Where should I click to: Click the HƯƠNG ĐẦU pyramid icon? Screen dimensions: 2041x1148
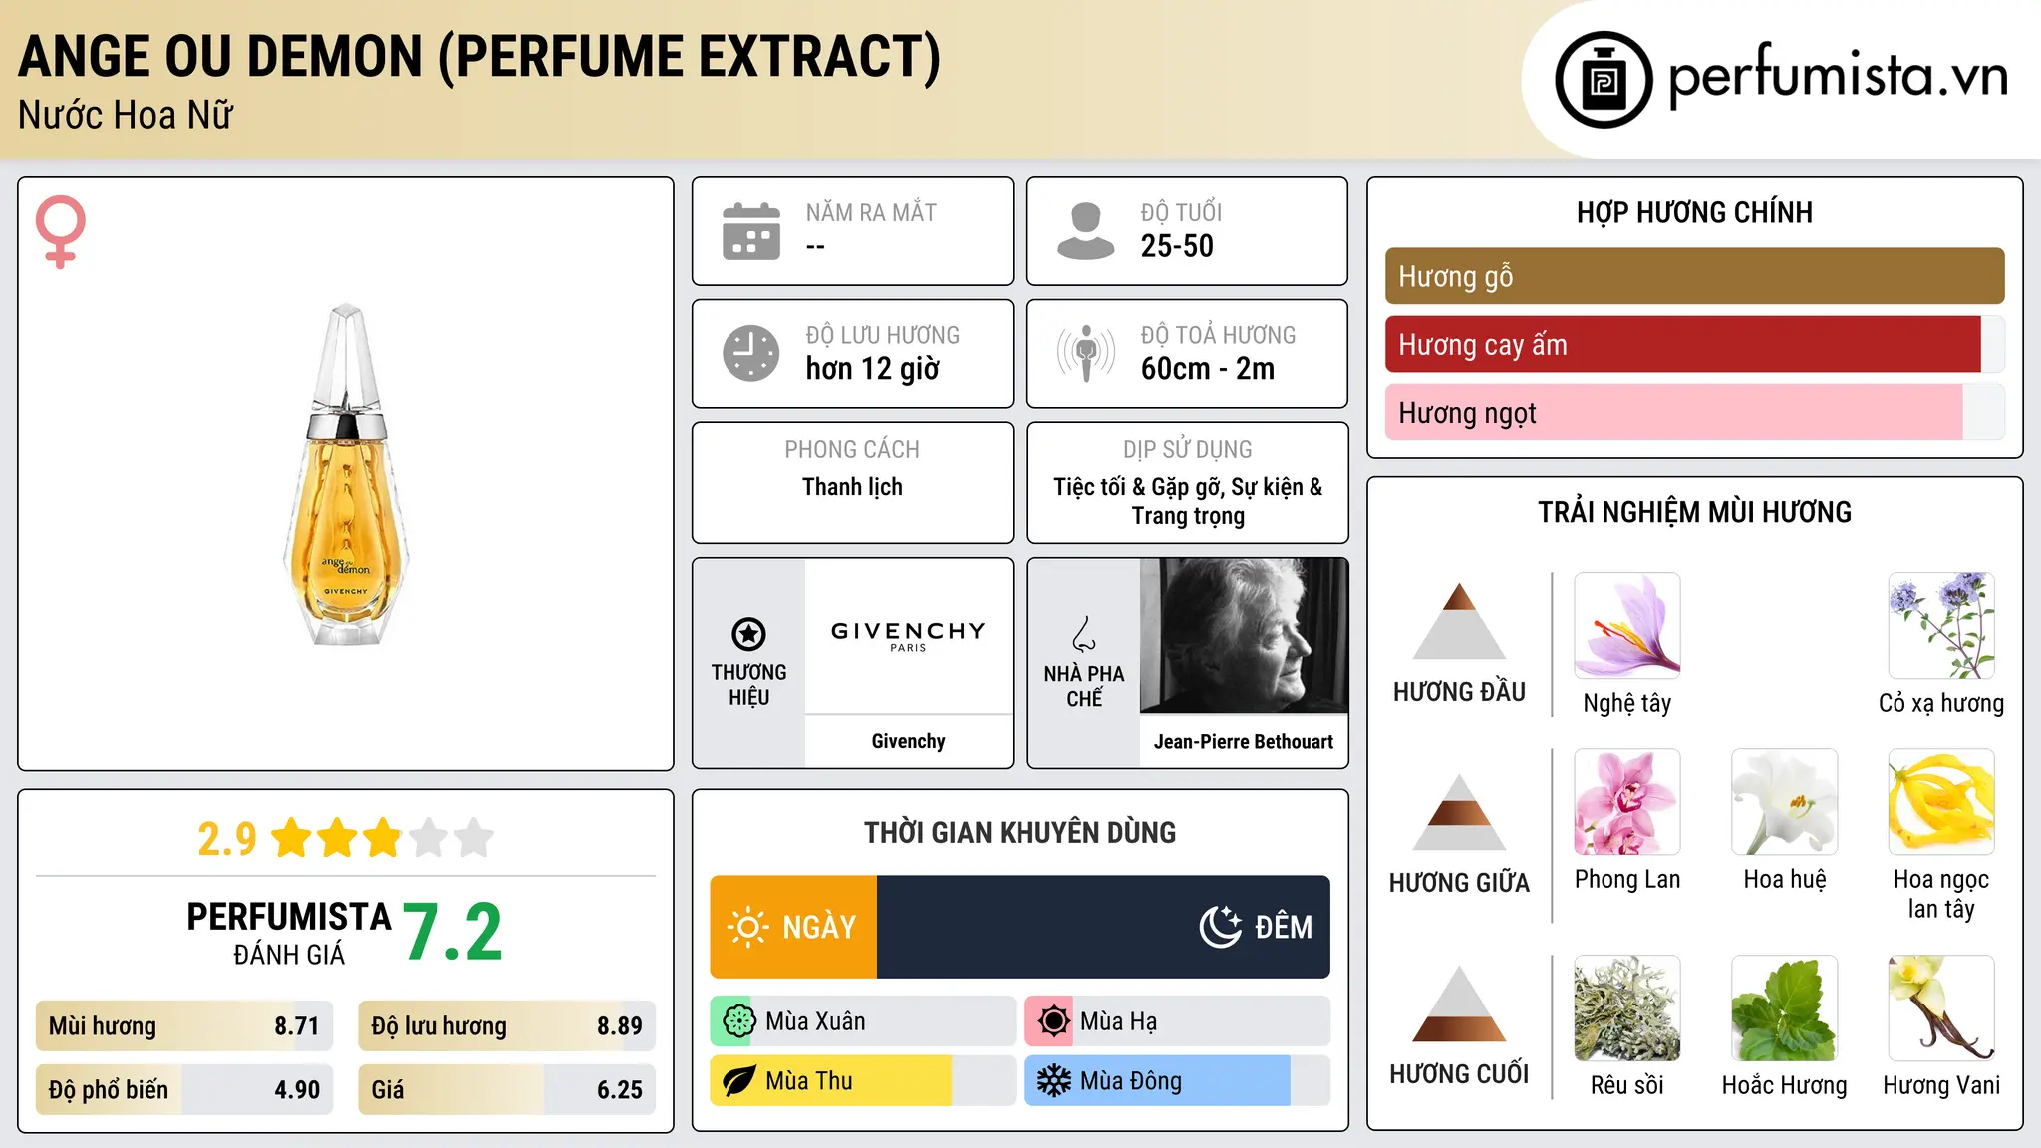pos(1459,621)
